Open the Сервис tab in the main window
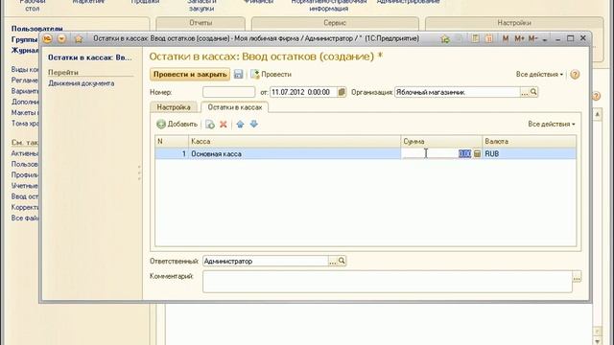614x345 pixels. pos(335,23)
